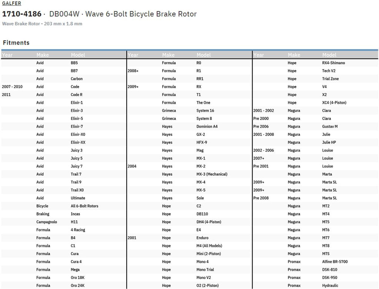The width and height of the screenshot is (379, 289).
Task: Click the Alfine BR-5700 model entry
Action: tap(335, 262)
